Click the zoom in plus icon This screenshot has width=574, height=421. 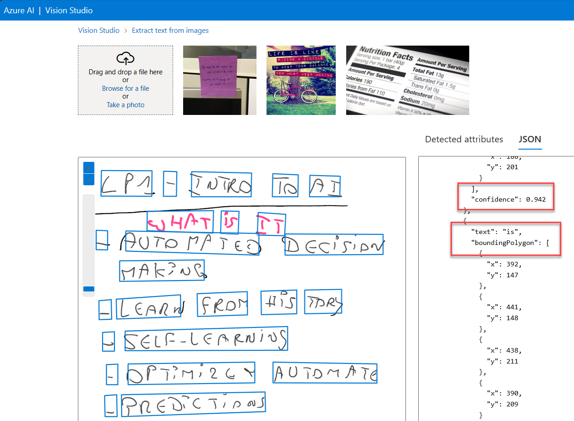tap(88, 167)
